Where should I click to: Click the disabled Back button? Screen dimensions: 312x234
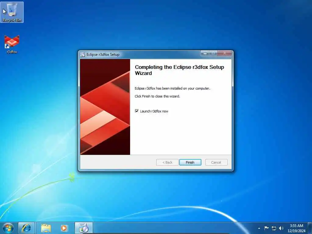click(167, 162)
